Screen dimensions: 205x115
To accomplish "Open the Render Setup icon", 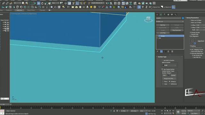I will tap(139, 3).
